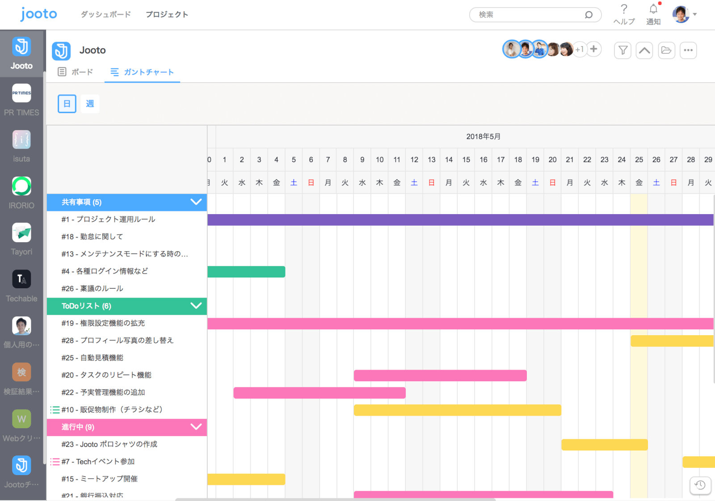Viewport: 715px width, 501px height.
Task: Click the 2018年5月 month label
Action: point(483,137)
